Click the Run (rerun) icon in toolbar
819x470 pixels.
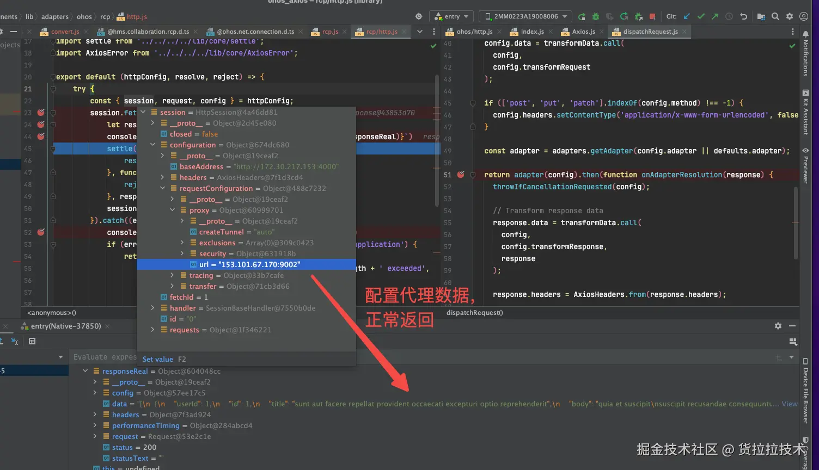582,16
